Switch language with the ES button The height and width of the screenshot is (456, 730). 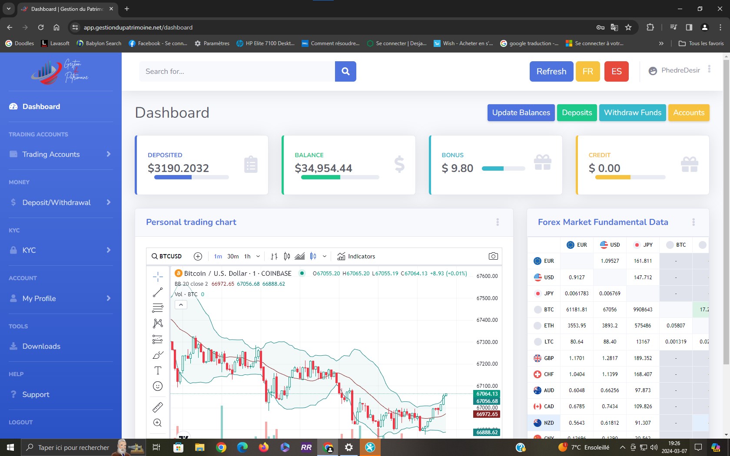pyautogui.click(x=617, y=71)
